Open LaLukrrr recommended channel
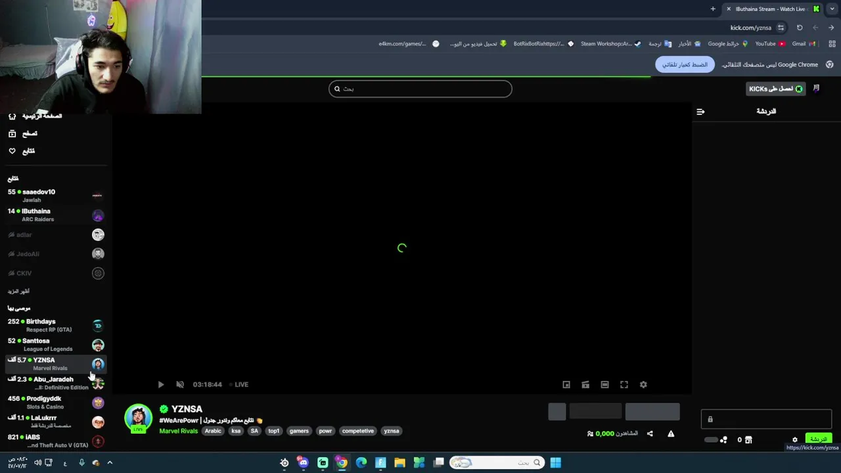The image size is (841, 473). [56, 421]
